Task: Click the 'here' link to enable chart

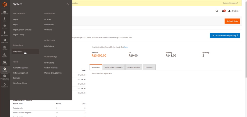Action: (x=126, y=47)
